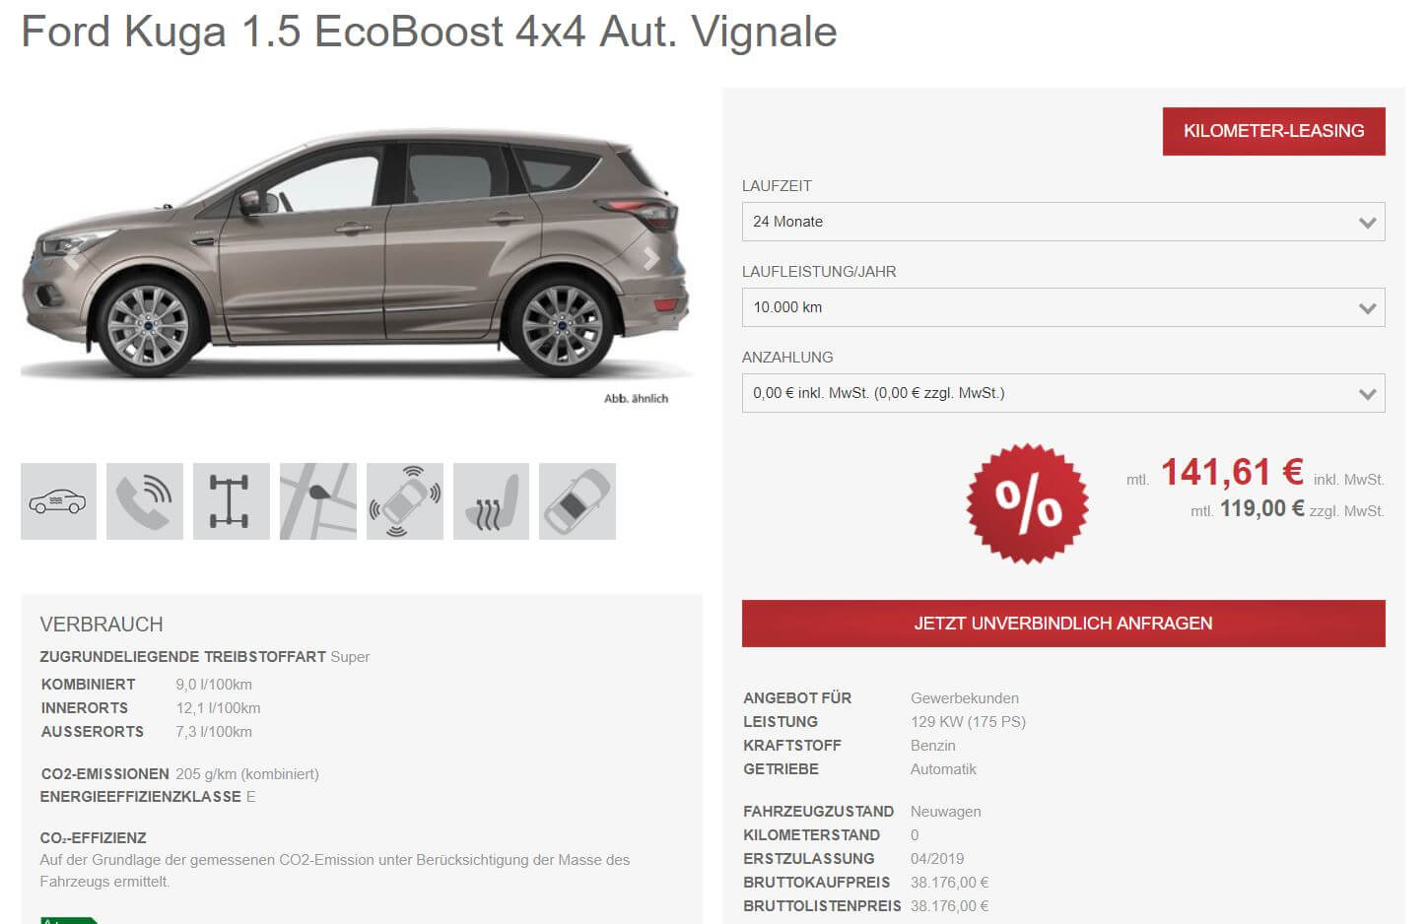Image resolution: width=1428 pixels, height=924 pixels.
Task: Expand Laufzeit dropdown using its chevron arrow
Action: pos(1367,223)
